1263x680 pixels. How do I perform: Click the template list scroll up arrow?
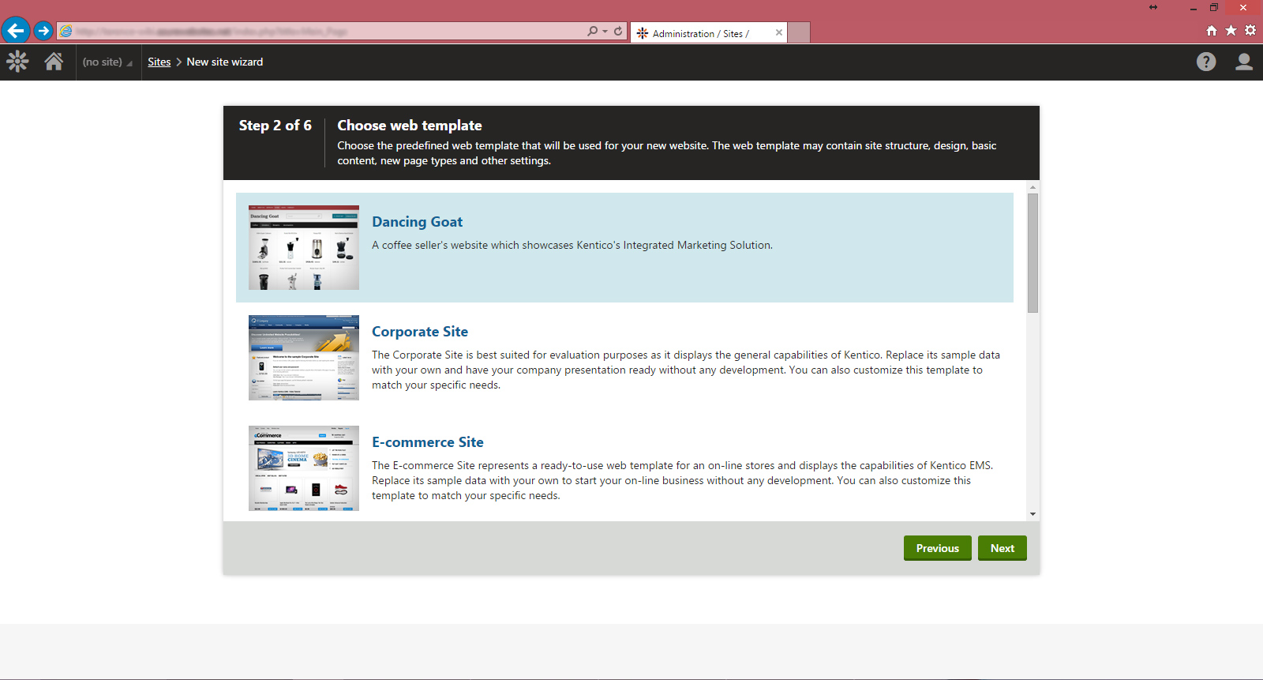1033,187
